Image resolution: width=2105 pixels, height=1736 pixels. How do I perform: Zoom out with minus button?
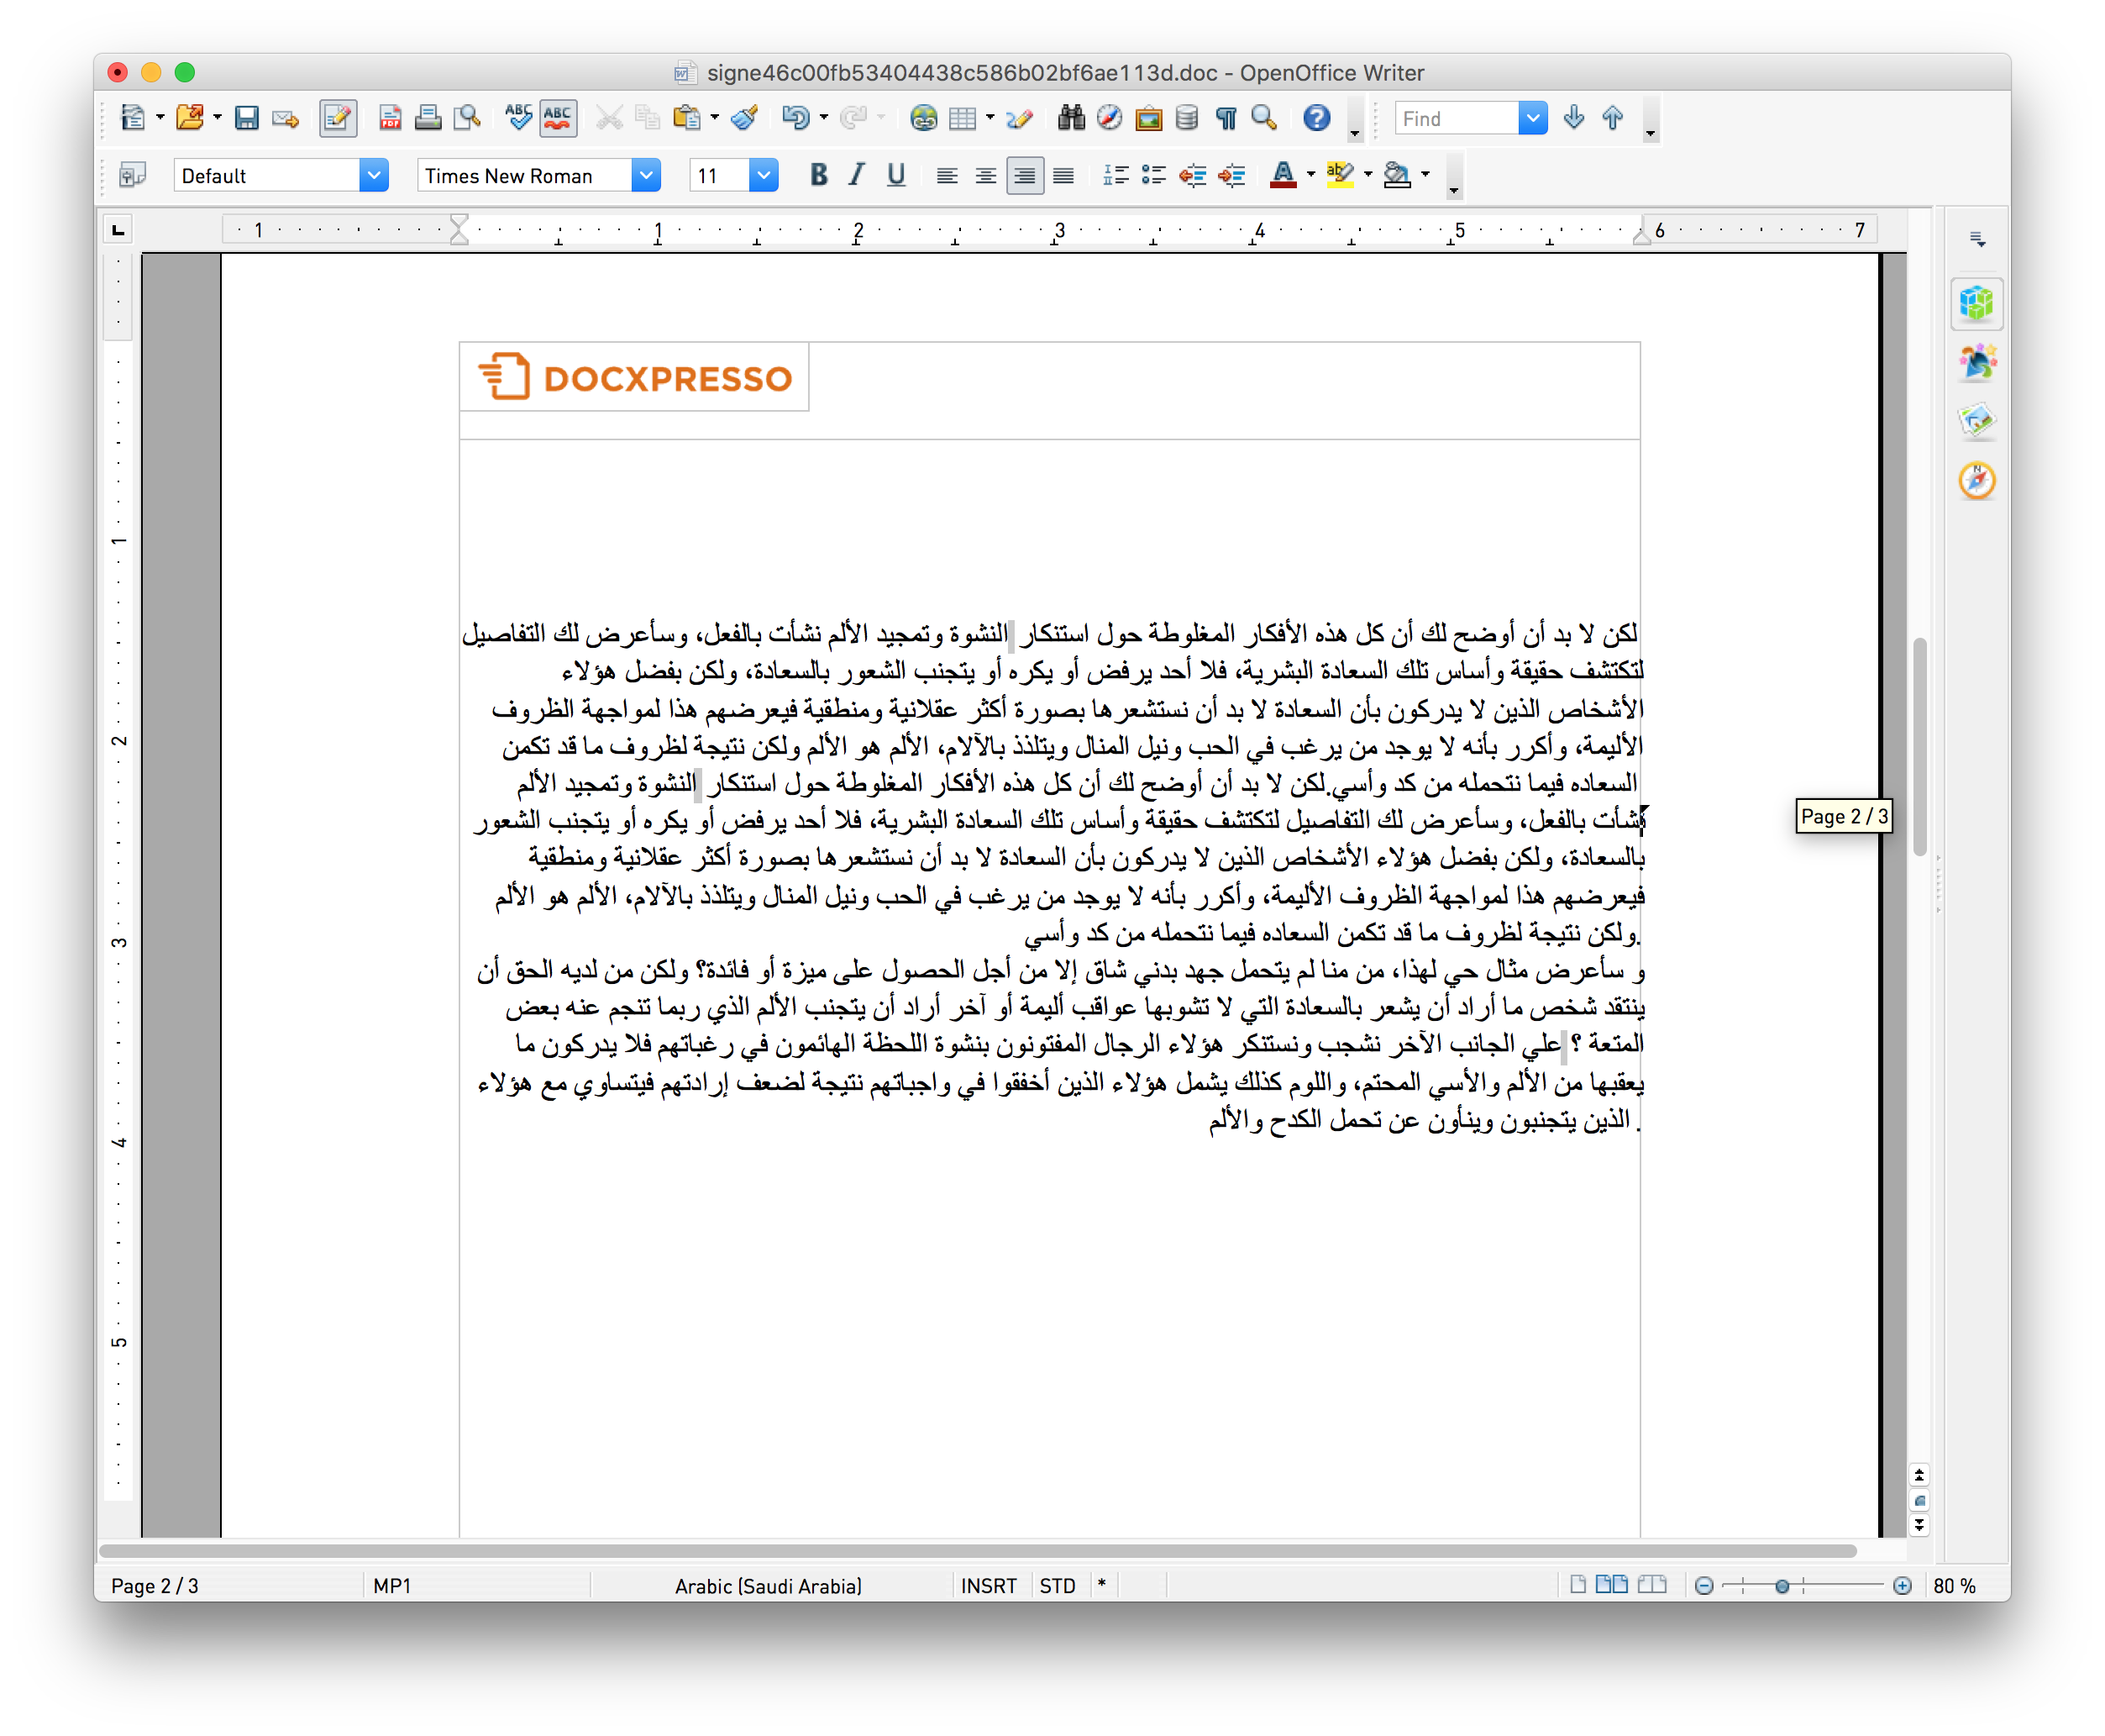[x=1704, y=1586]
